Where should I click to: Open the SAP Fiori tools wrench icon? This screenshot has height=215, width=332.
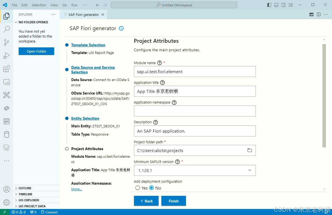[7, 95]
